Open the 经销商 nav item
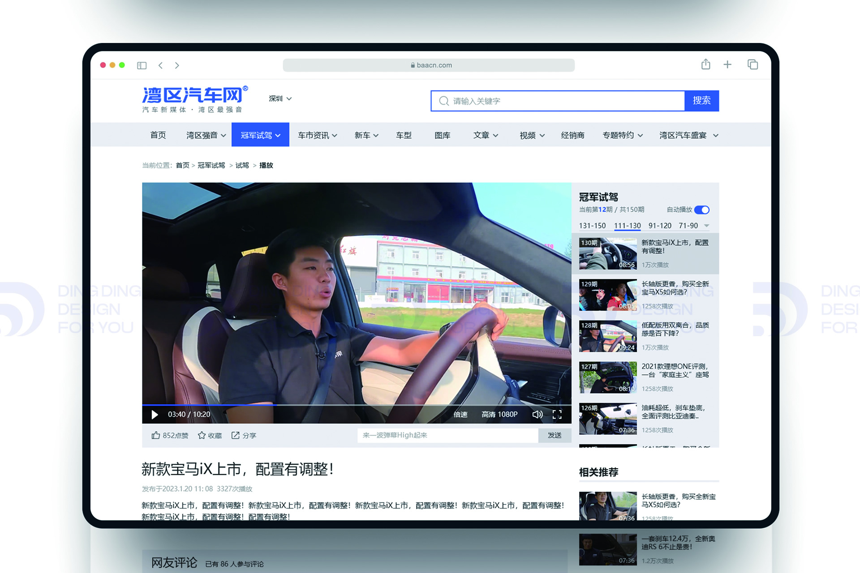This screenshot has width=860, height=573. point(572,135)
